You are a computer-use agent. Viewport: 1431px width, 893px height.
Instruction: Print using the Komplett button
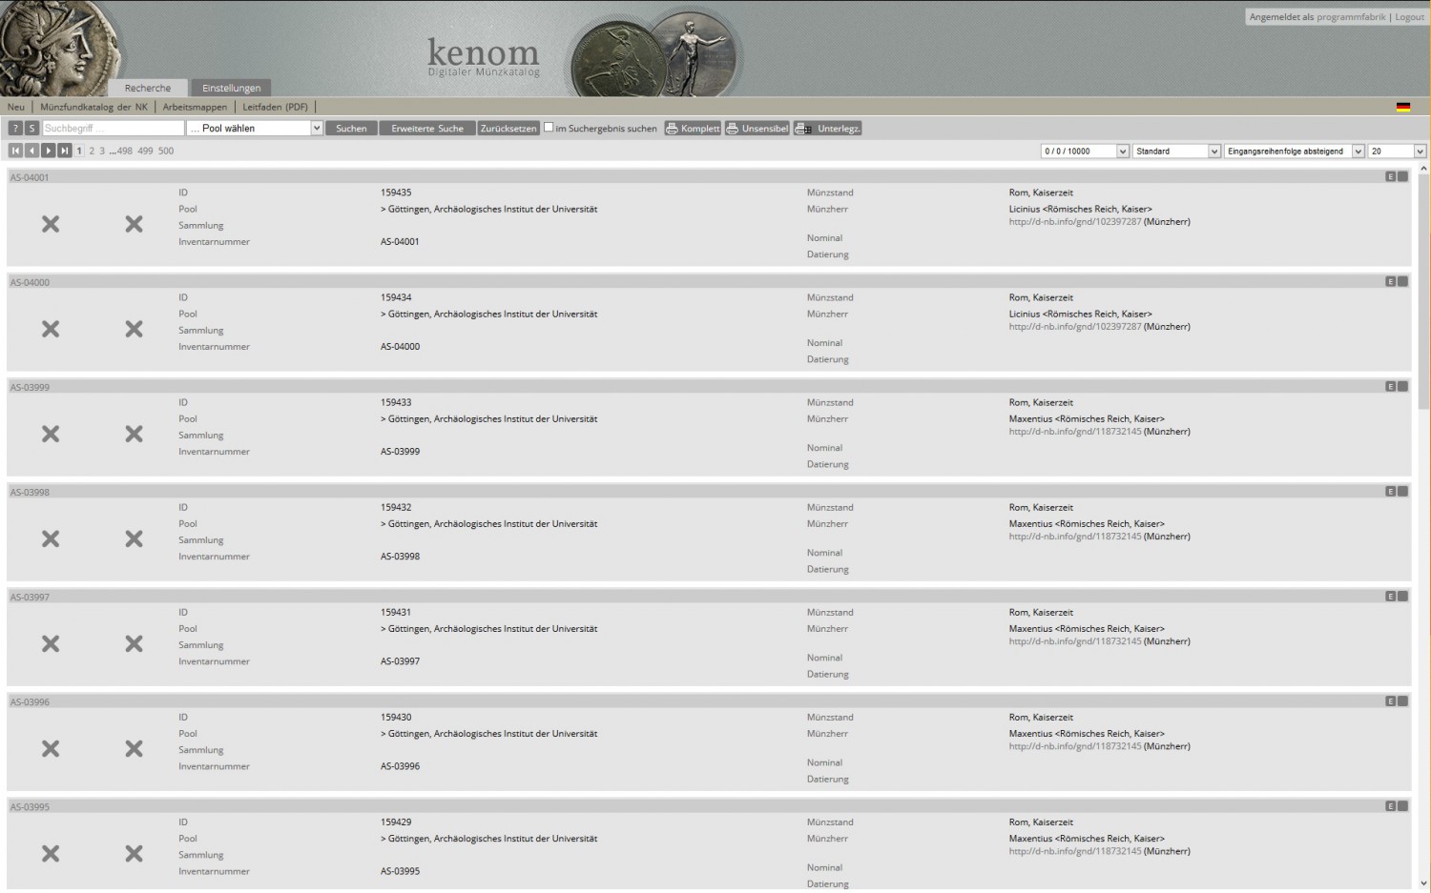click(x=693, y=129)
